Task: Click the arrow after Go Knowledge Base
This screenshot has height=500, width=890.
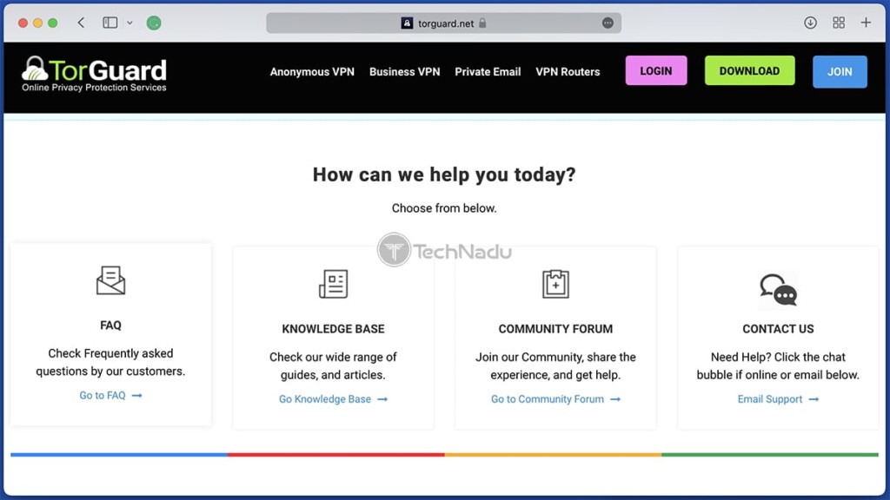Action: (x=382, y=399)
